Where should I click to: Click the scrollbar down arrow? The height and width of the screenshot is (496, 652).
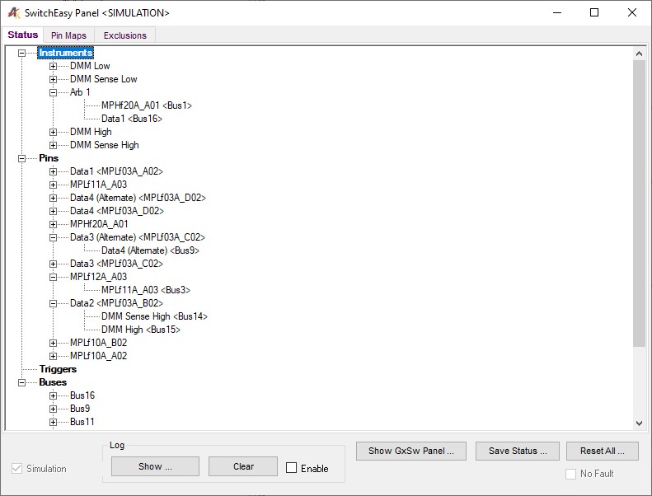[x=639, y=423]
